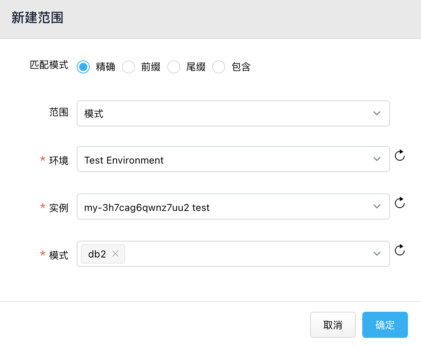Click the db2 tag label
This screenshot has width=421, height=346.
pyautogui.click(x=97, y=254)
